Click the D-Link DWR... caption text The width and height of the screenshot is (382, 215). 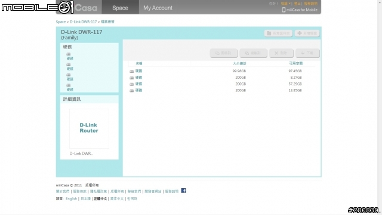click(81, 153)
